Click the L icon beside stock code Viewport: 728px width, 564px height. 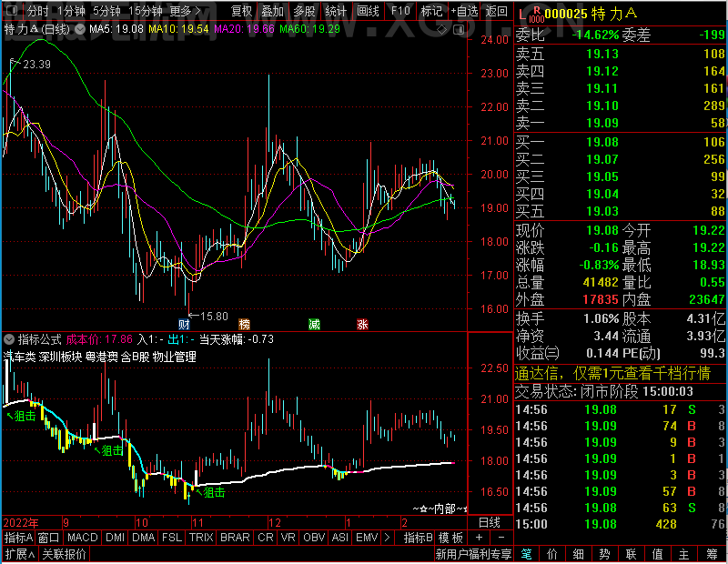click(521, 15)
